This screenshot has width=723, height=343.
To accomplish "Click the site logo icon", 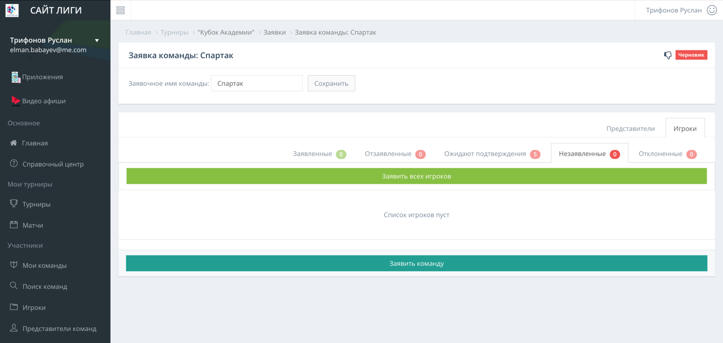I will tap(12, 10).
